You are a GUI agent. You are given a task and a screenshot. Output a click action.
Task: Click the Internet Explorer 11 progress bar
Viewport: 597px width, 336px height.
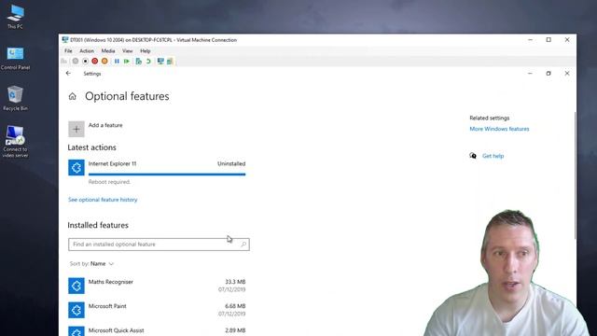tap(167, 175)
